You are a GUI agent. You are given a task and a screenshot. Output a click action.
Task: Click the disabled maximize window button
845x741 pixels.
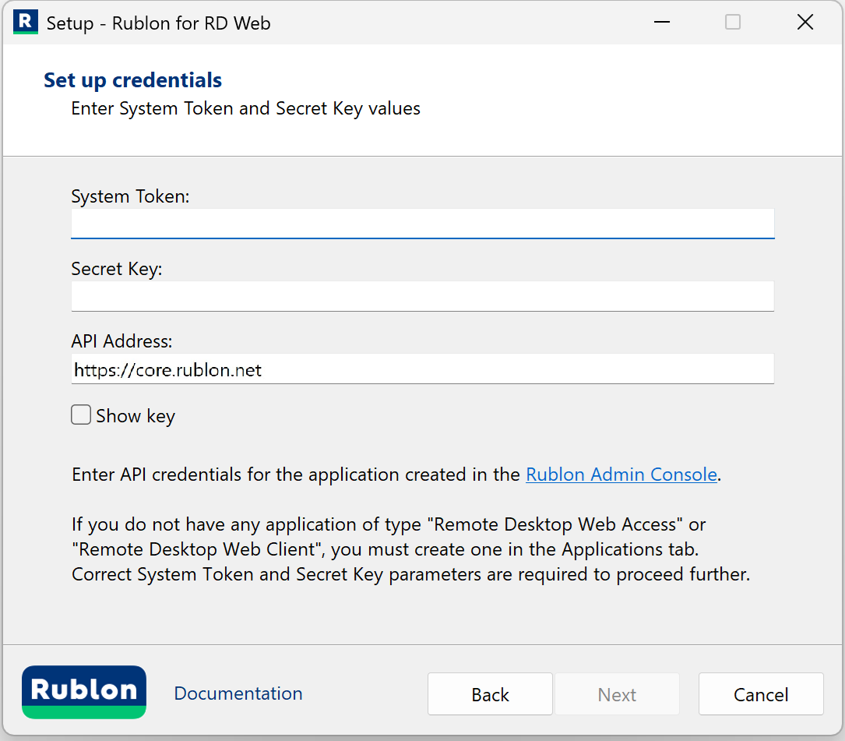(x=733, y=23)
